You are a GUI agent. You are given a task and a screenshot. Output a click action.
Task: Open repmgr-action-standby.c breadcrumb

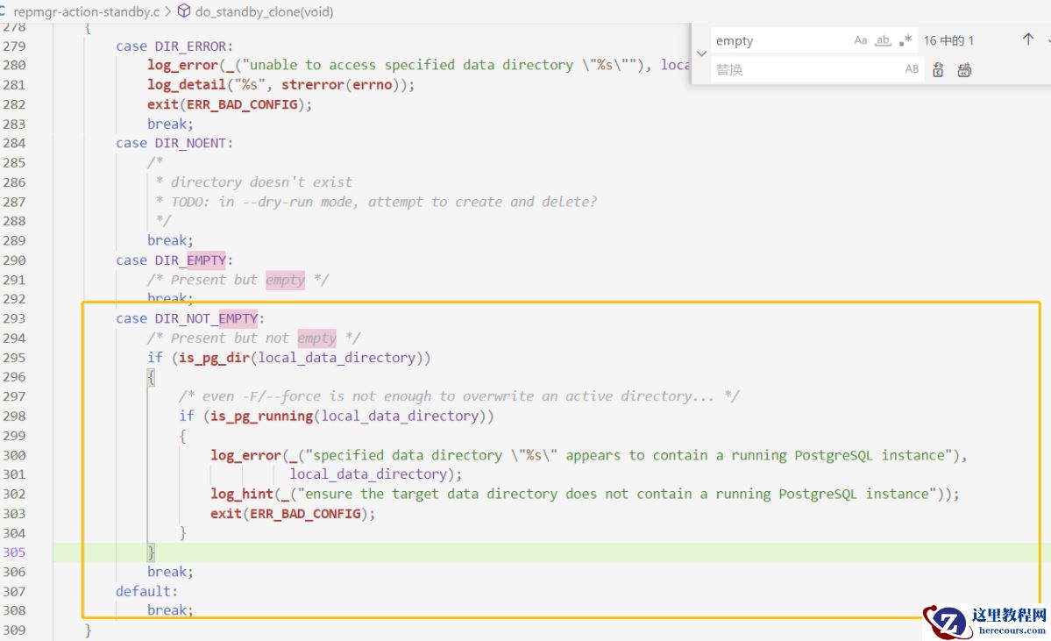pos(86,12)
